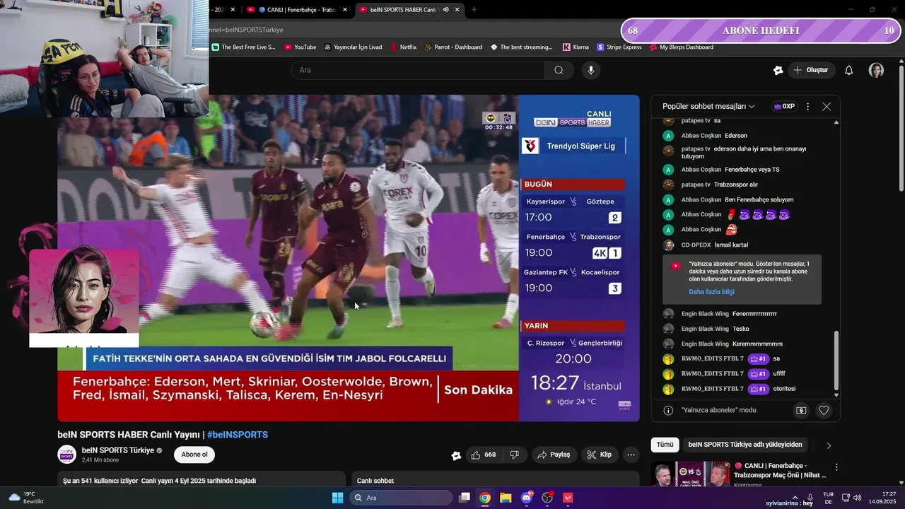The height and width of the screenshot is (509, 905).
Task: Open the red app icon on taskbar
Action: click(568, 498)
